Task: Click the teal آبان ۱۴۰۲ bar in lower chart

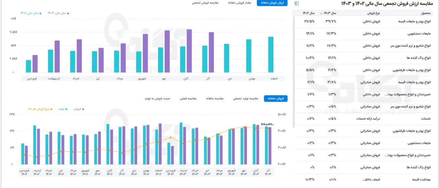Action: click(x=108, y=144)
